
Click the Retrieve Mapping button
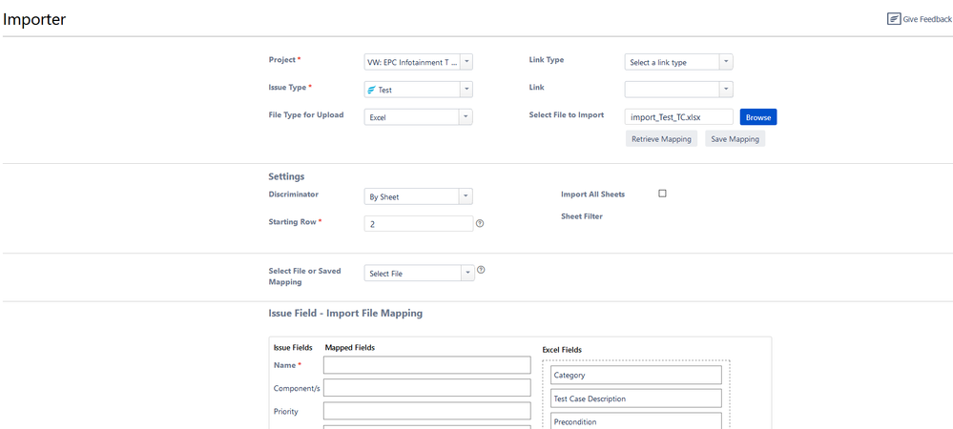tap(661, 139)
